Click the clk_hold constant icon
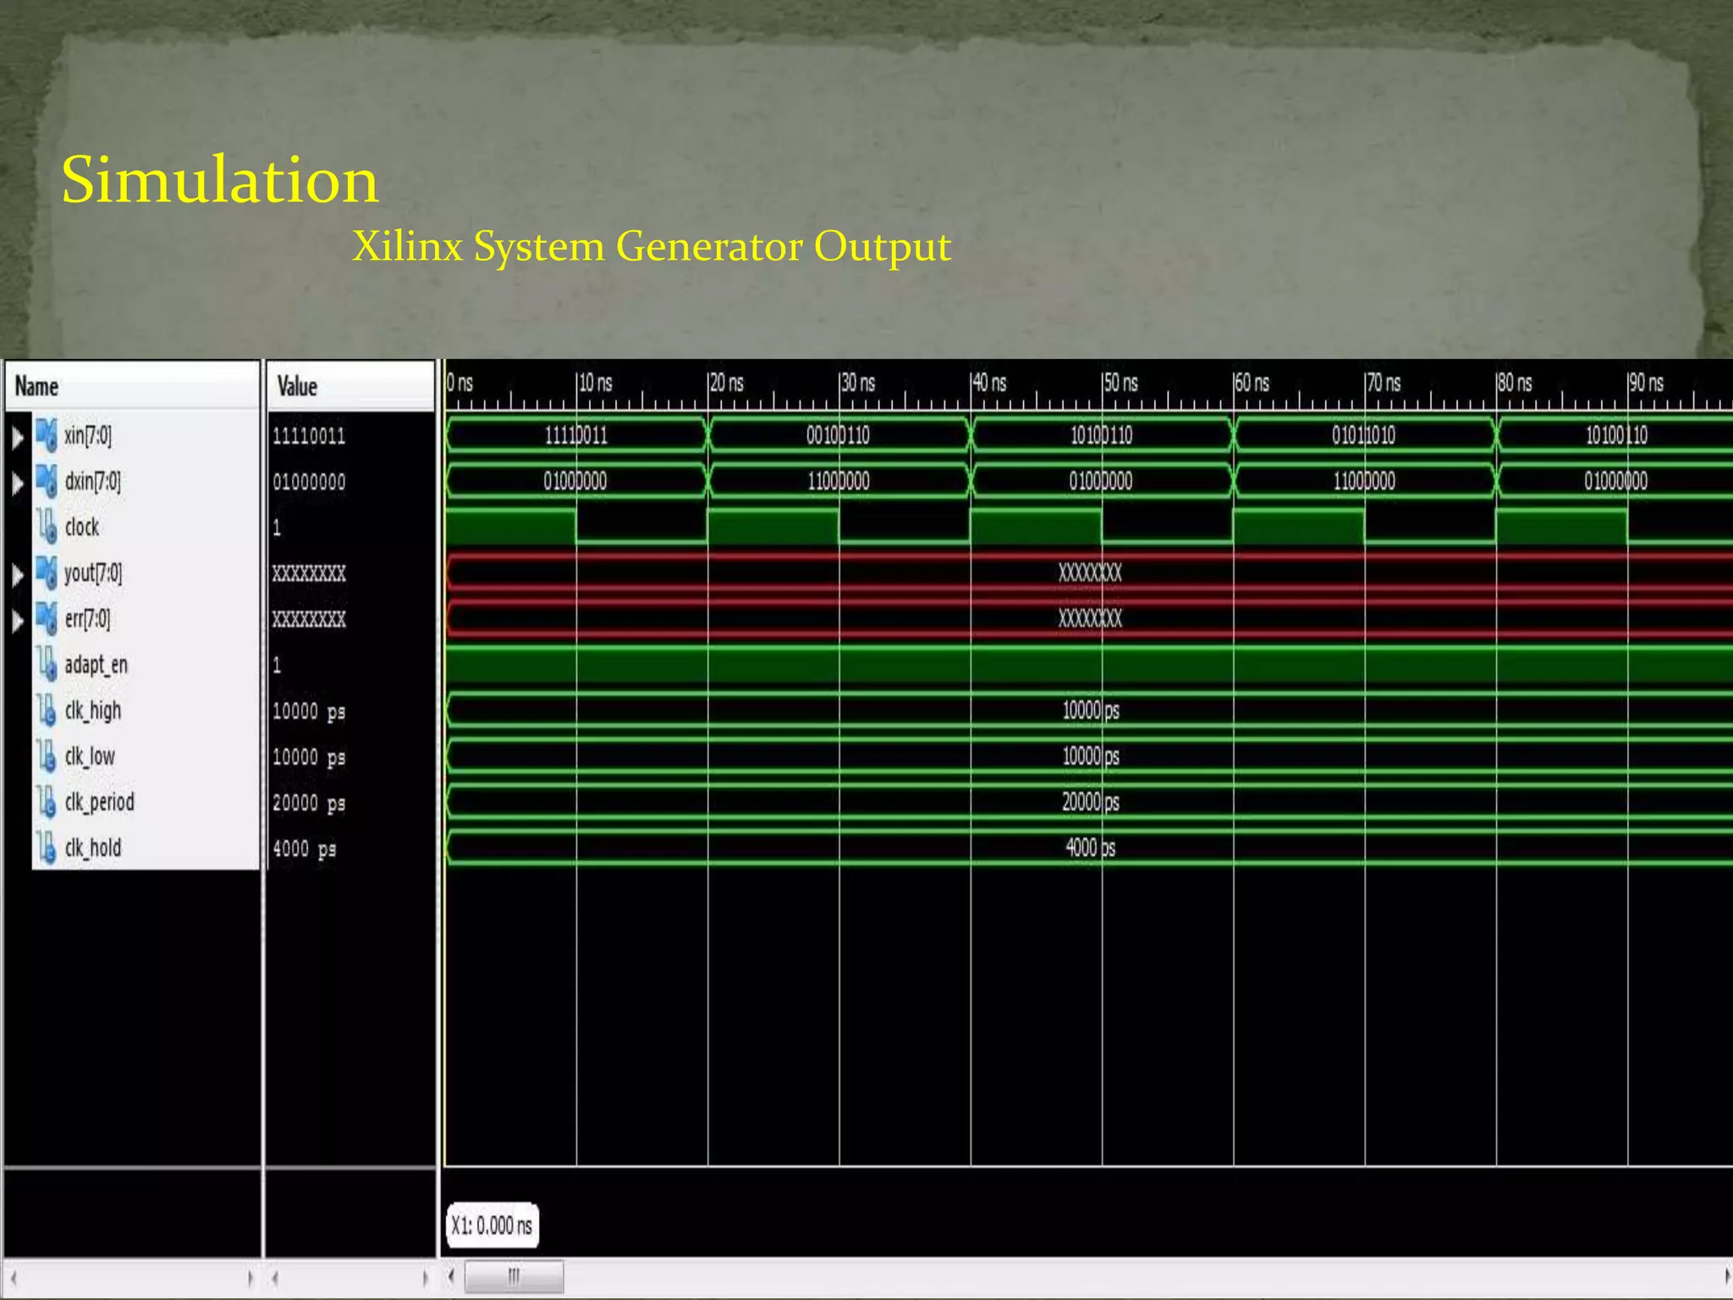Image resolution: width=1733 pixels, height=1300 pixels. click(47, 847)
